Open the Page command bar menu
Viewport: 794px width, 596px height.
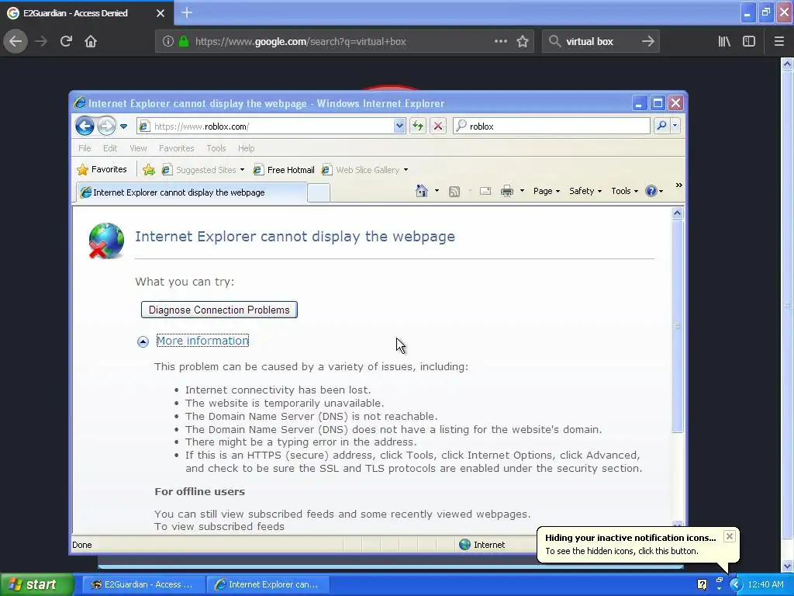(x=547, y=191)
